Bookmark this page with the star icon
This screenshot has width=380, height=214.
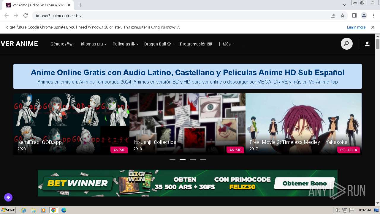(343, 15)
